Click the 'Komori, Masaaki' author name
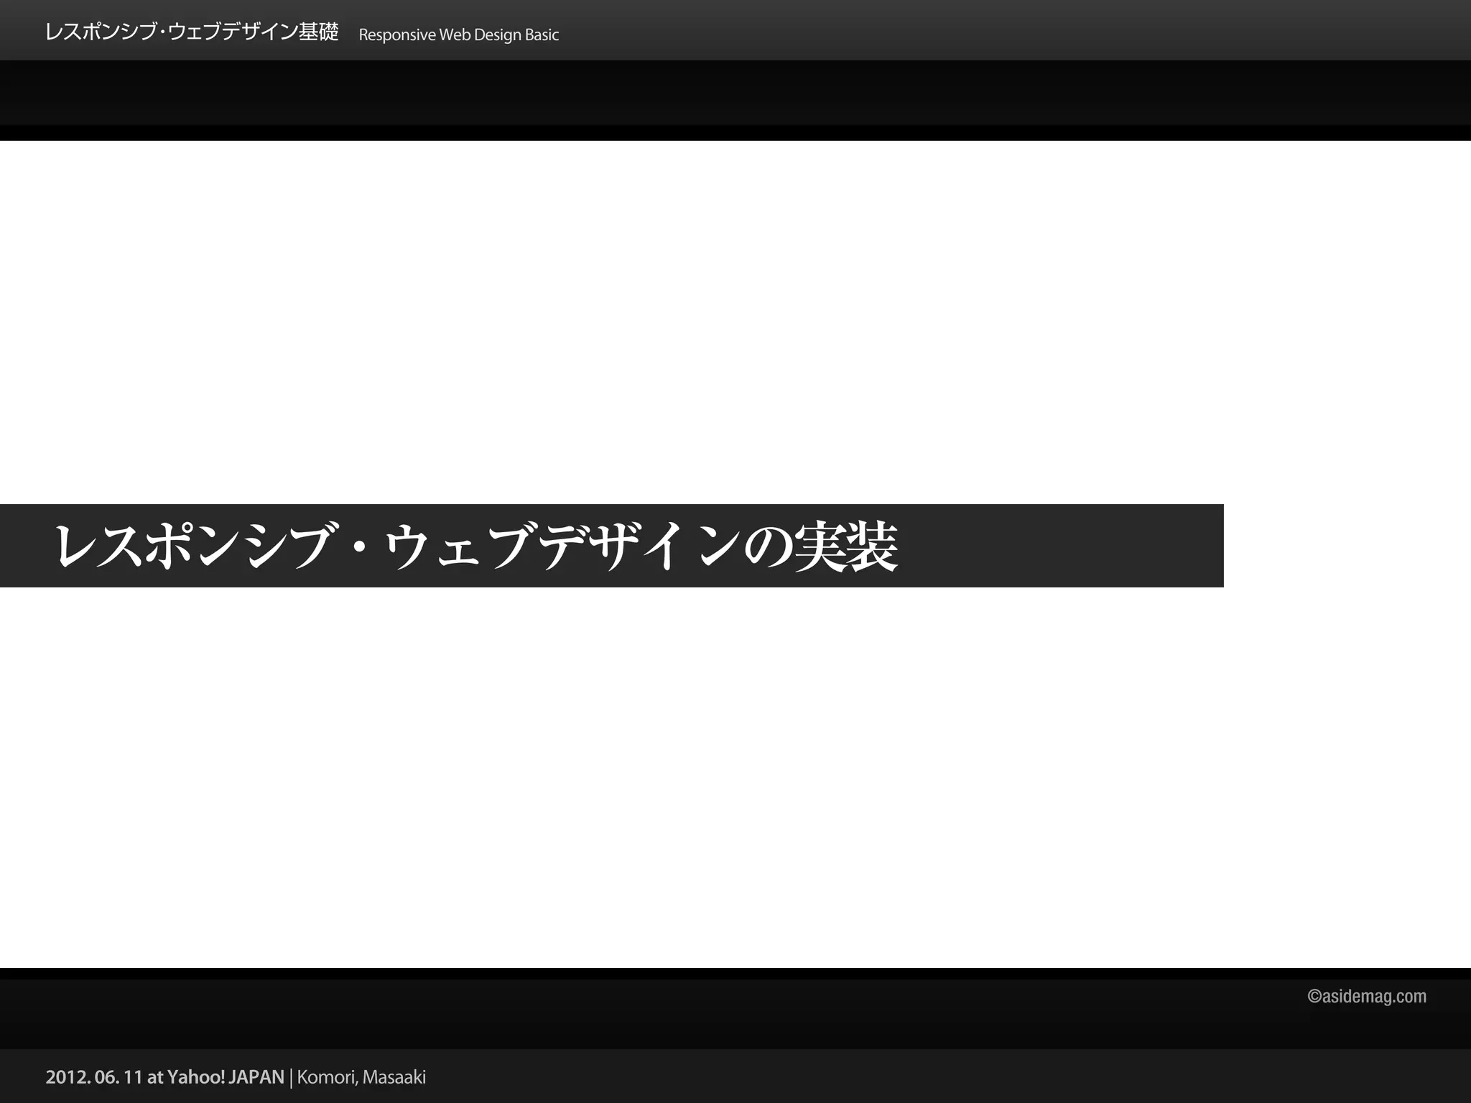Viewport: 1471px width, 1103px height. pyautogui.click(x=361, y=1077)
